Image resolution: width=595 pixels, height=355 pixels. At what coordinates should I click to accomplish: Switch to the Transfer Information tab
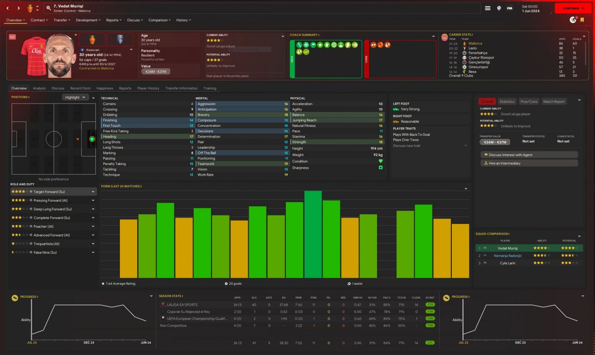(x=181, y=88)
